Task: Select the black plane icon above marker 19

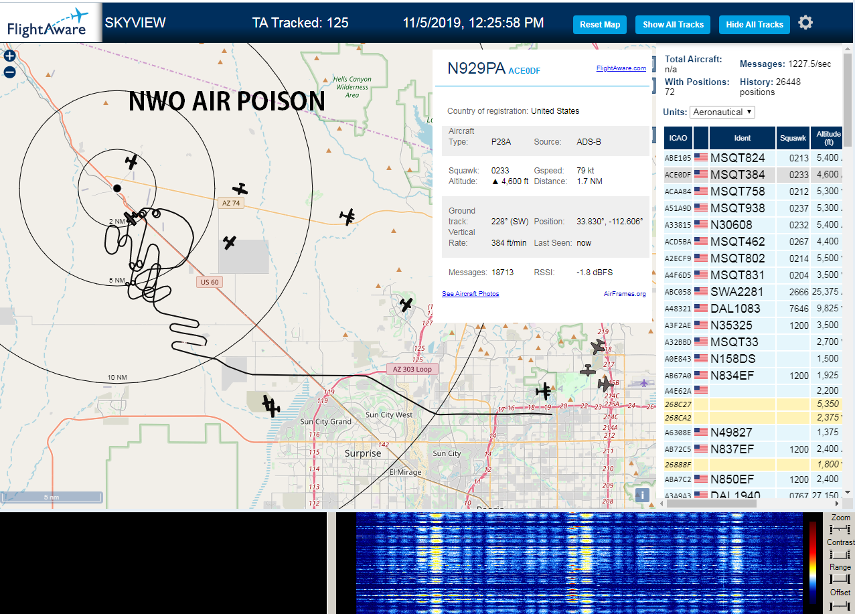Action: point(544,391)
